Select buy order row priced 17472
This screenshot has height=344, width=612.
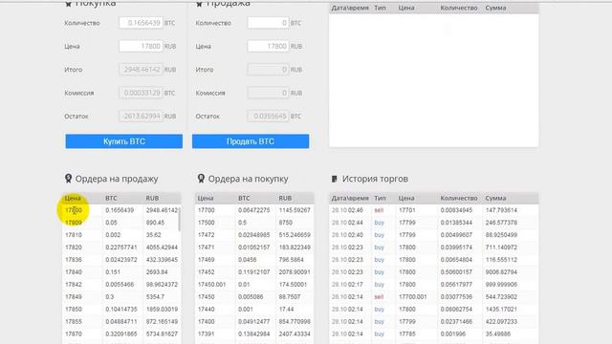click(x=254, y=235)
